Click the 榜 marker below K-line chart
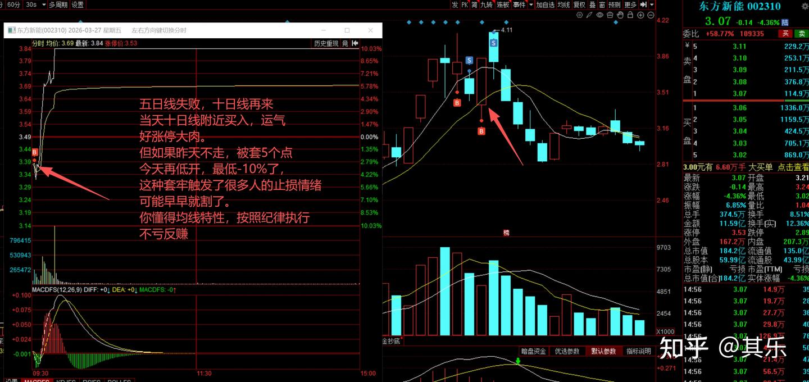This screenshot has width=809, height=382. point(506,233)
